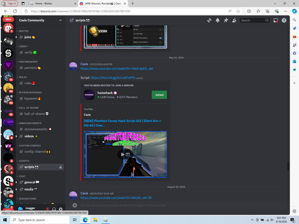Screen dimensions: 299x224
Task: Open Windows Start menu
Action: (x=5, y=220)
